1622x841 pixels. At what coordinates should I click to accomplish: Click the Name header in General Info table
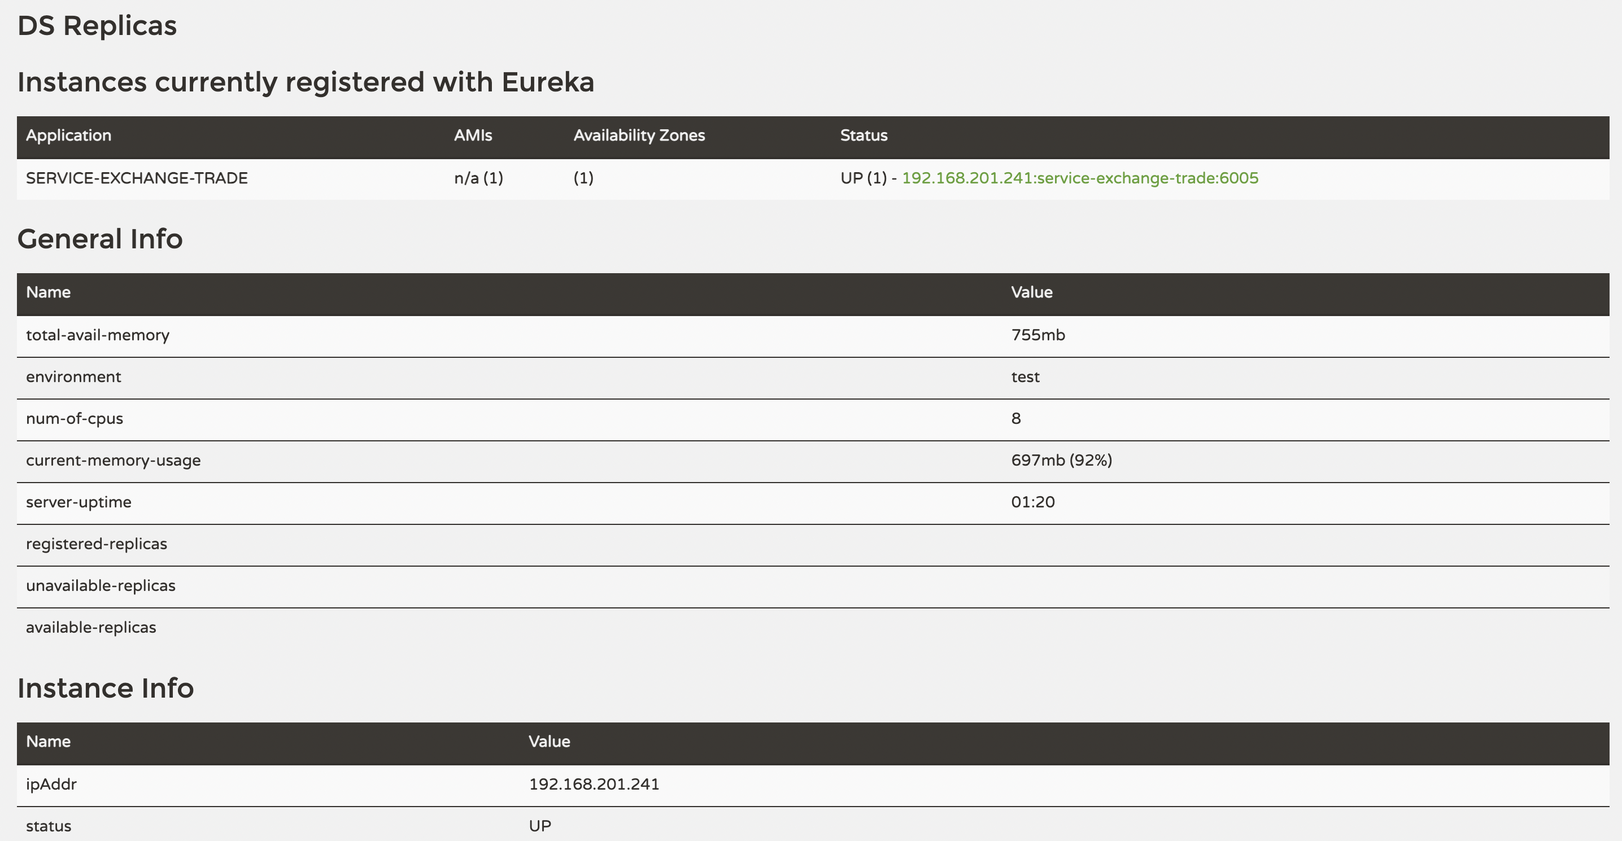(x=48, y=292)
